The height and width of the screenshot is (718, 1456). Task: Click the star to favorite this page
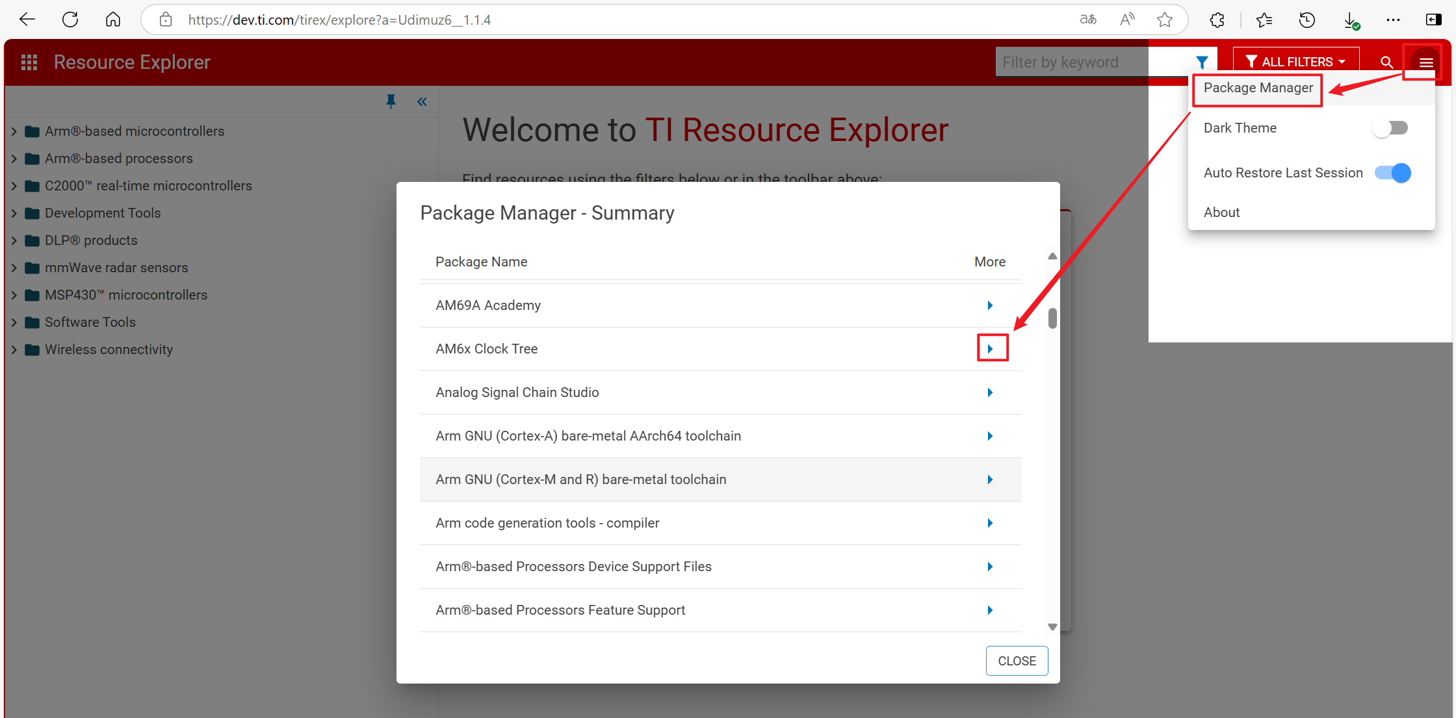coord(1165,20)
